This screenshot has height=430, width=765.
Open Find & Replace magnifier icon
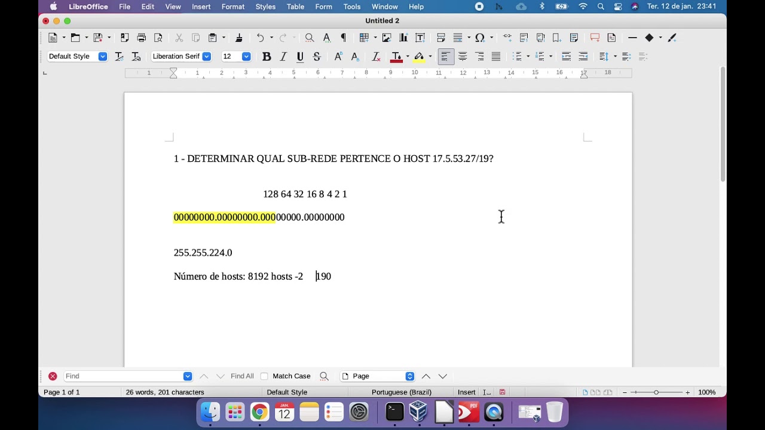[310, 38]
